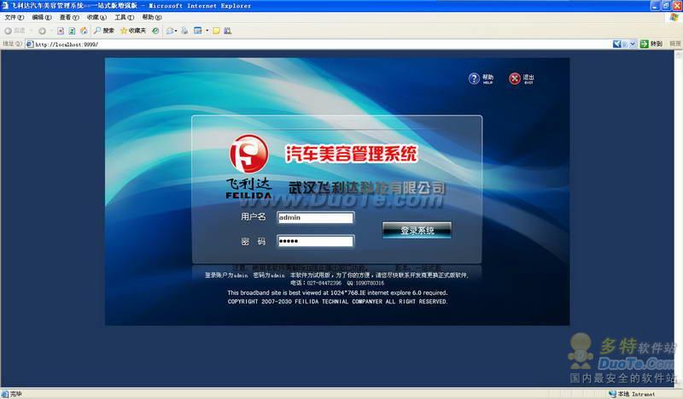The width and height of the screenshot is (683, 399).
Task: Click the Mail toolbar icon
Action: click(x=170, y=31)
